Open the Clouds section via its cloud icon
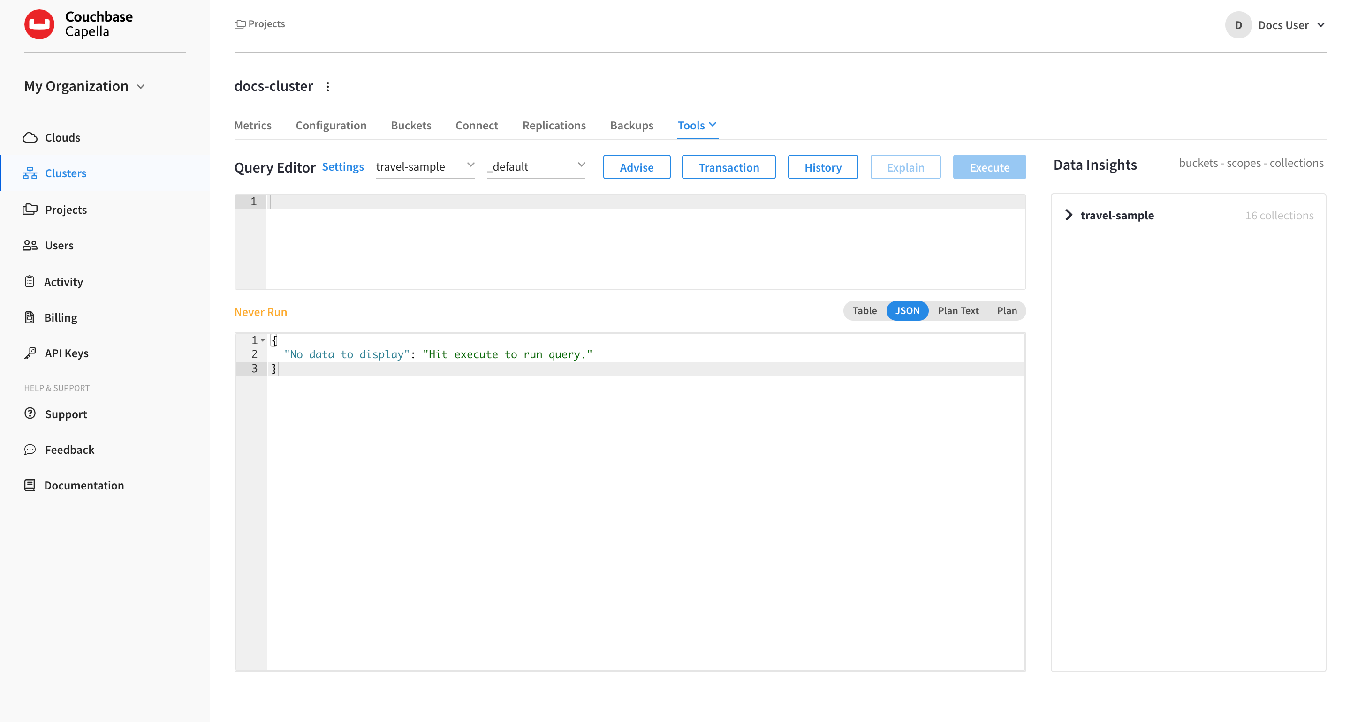Viewport: 1350px width, 722px height. click(30, 137)
